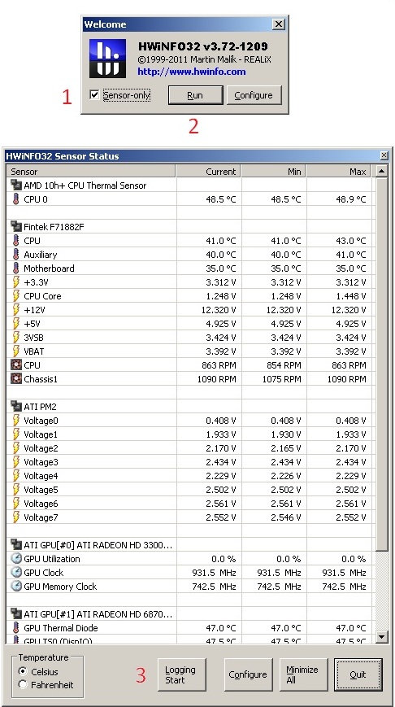
Task: Click the Voltage7 bolt icon
Action: click(x=16, y=517)
